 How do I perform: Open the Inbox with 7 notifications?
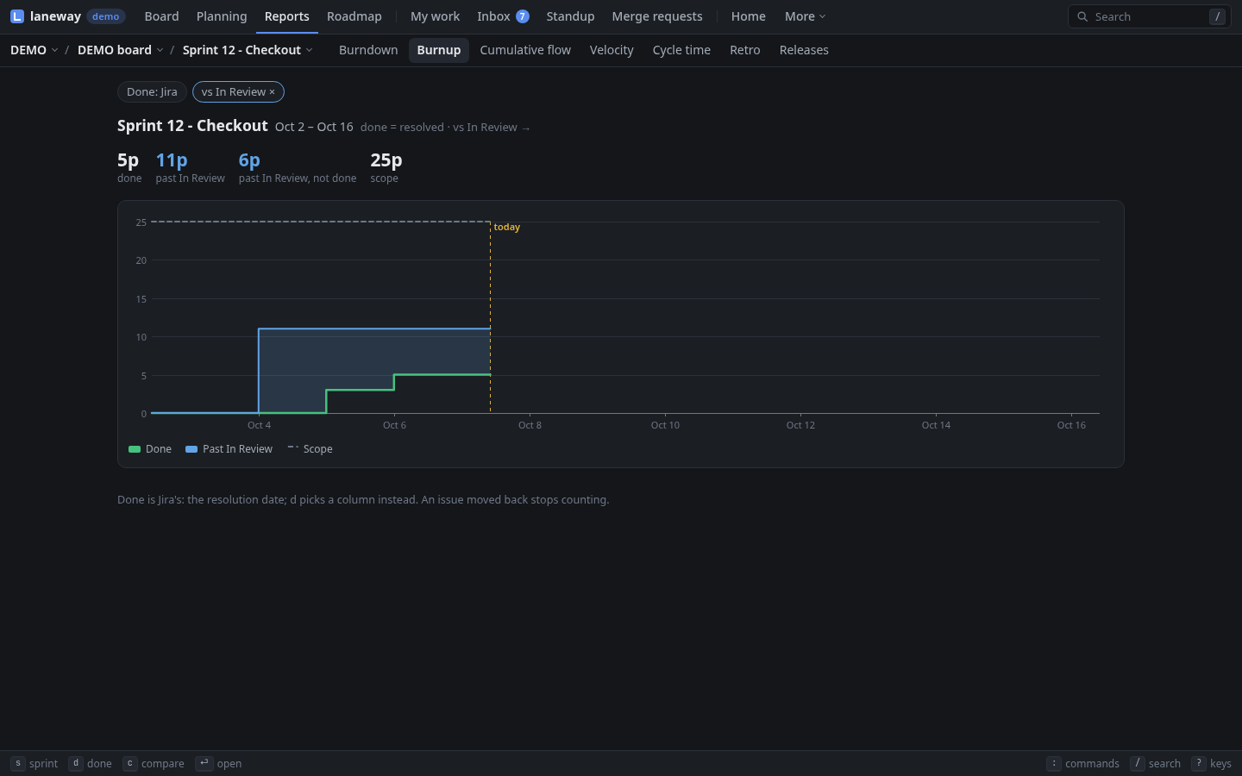pos(503,16)
